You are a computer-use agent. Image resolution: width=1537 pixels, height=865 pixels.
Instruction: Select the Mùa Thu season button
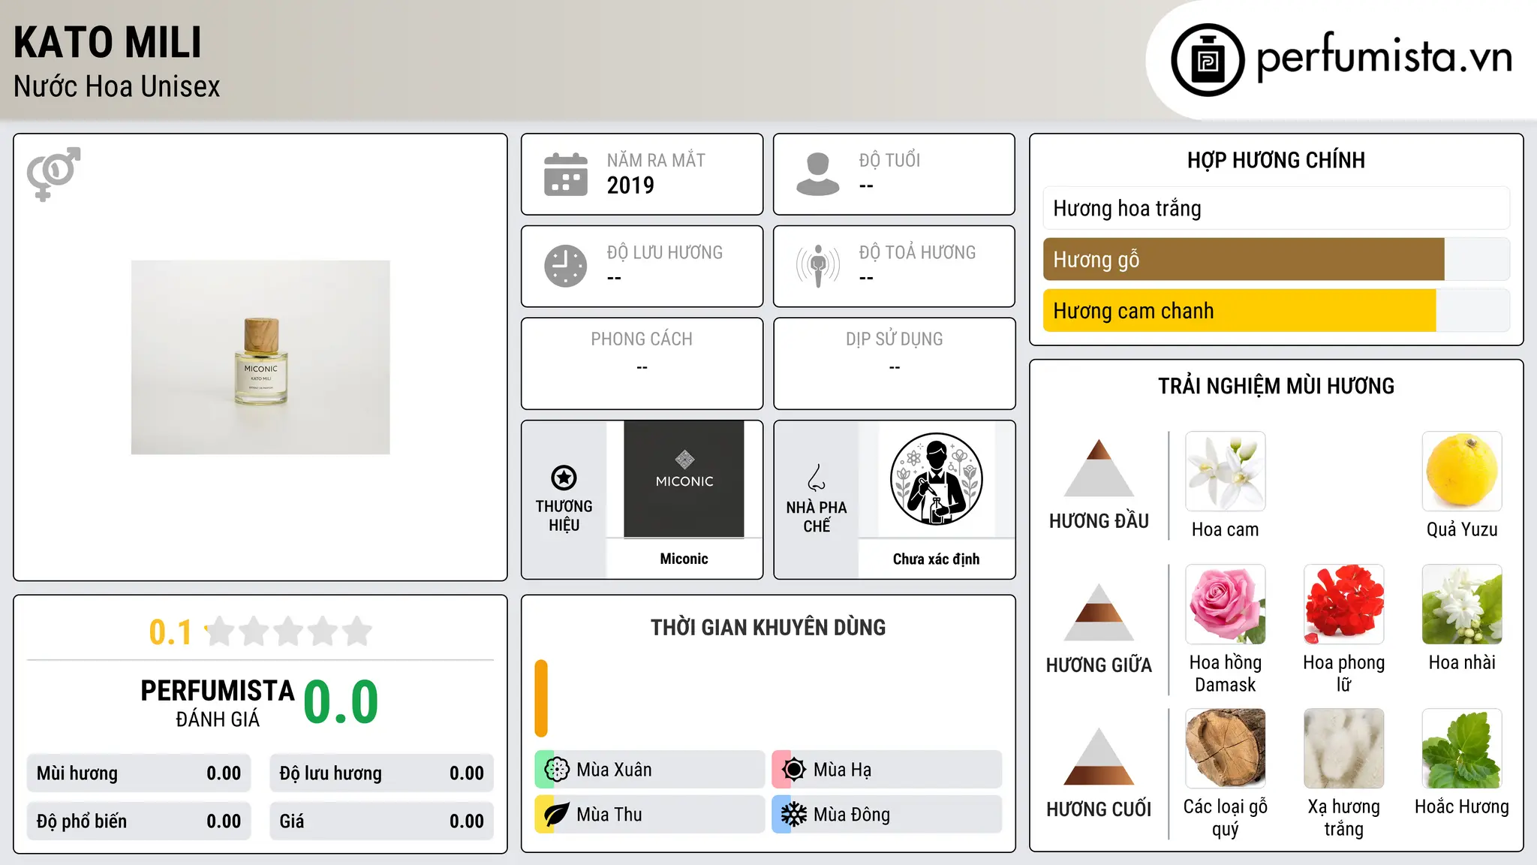coord(650,815)
